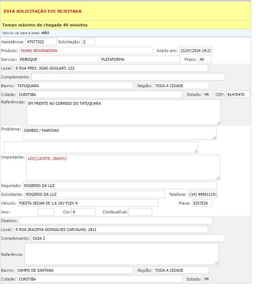Focus the Placa field with EIS7536
This screenshot has width=256, height=290.
(x=201, y=203)
